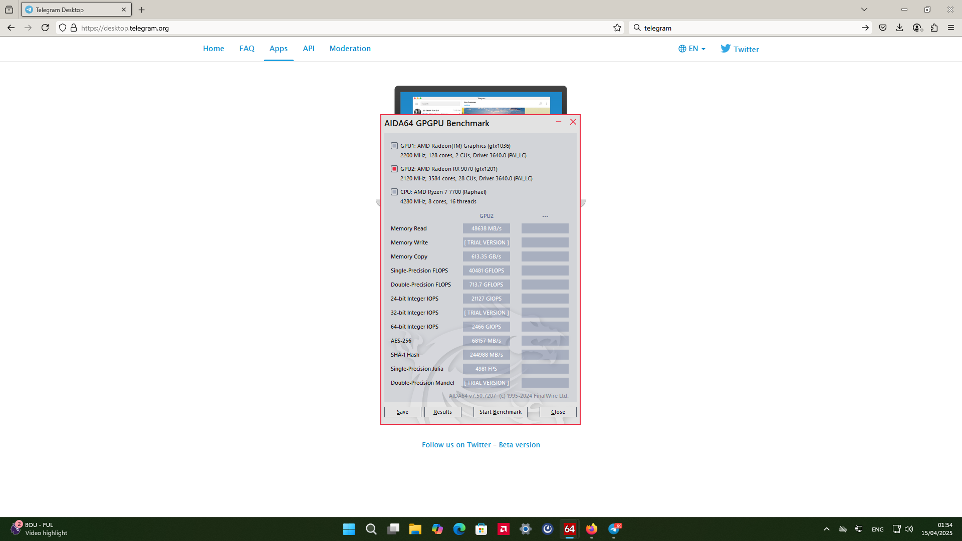Open browser downloads panel

(900, 28)
